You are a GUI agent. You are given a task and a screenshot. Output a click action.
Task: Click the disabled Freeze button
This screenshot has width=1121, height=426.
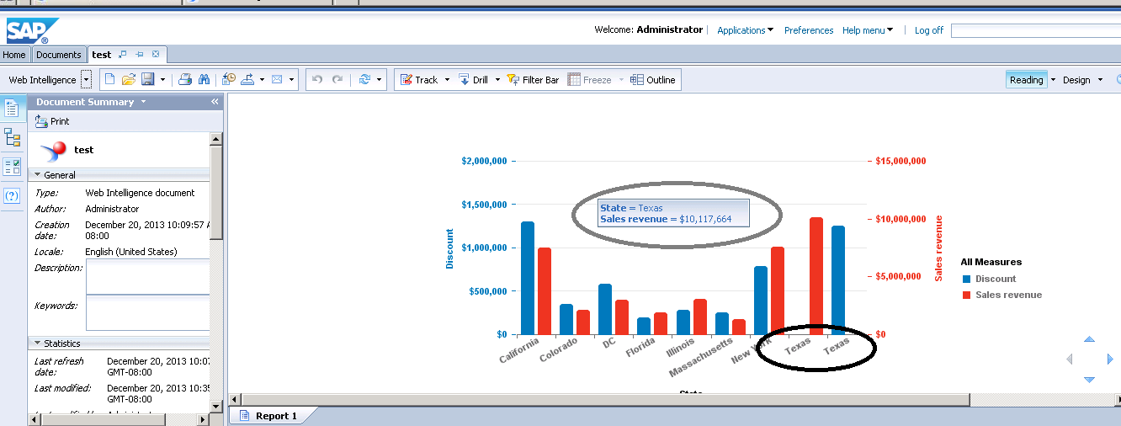589,80
